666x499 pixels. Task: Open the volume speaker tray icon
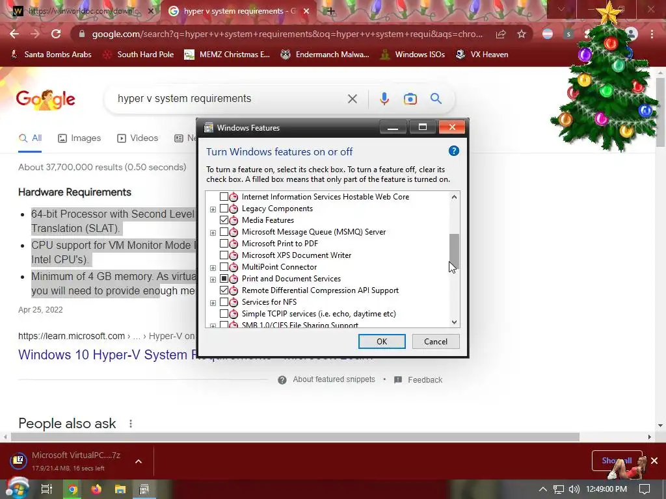pos(574,489)
